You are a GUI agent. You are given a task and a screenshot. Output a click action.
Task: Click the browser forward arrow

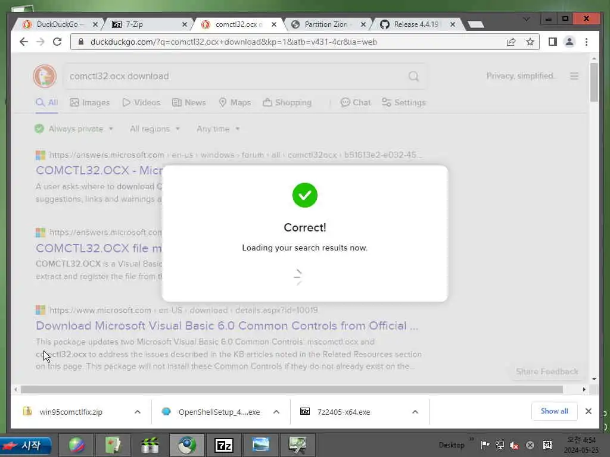[x=41, y=42]
